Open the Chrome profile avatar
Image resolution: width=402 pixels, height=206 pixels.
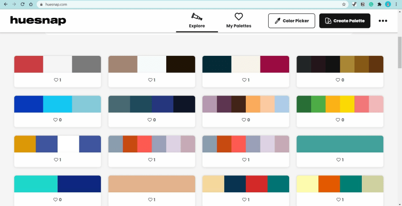(388, 5)
